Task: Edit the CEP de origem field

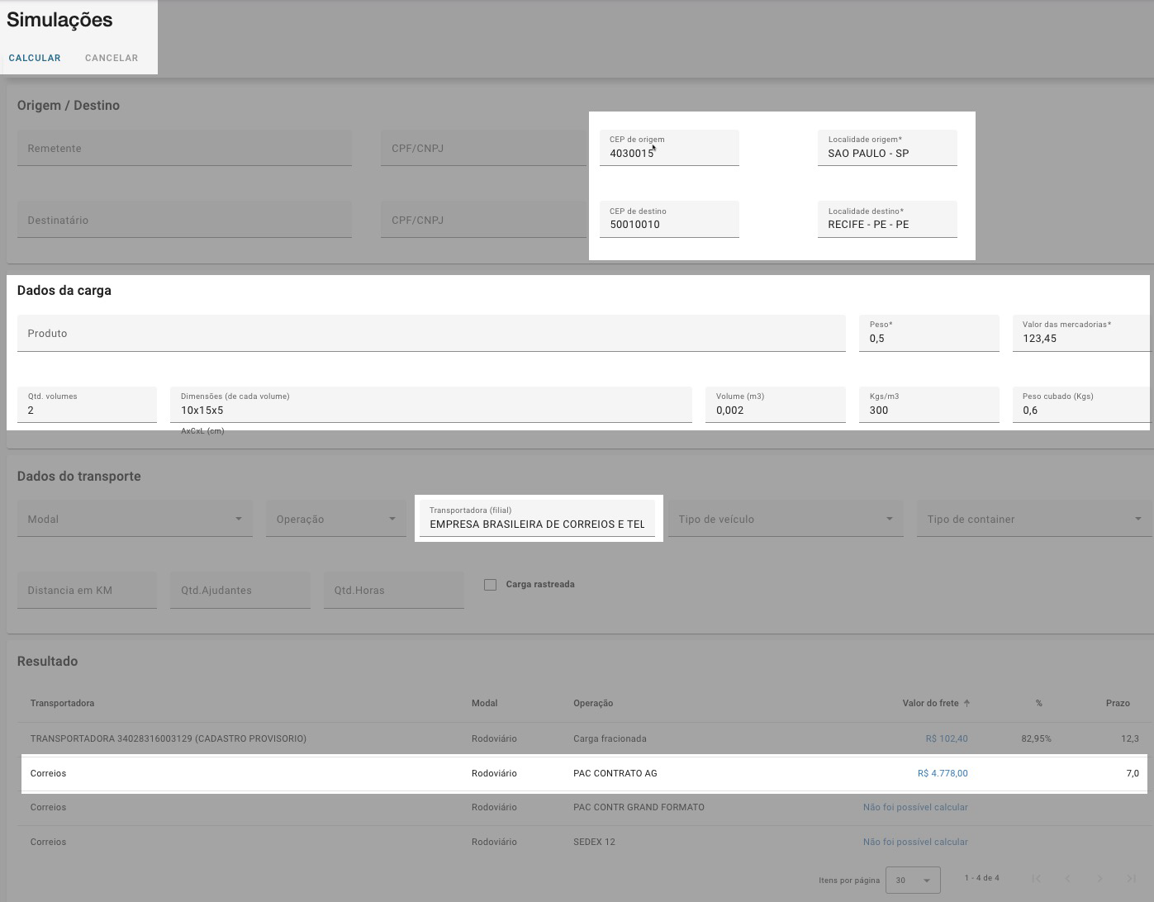Action: [x=669, y=148]
